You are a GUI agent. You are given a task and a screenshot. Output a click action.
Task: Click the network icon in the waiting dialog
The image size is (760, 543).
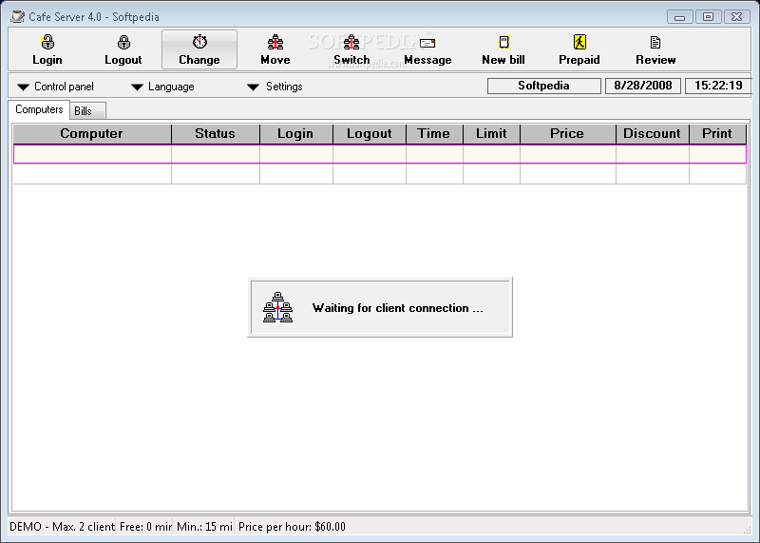277,307
